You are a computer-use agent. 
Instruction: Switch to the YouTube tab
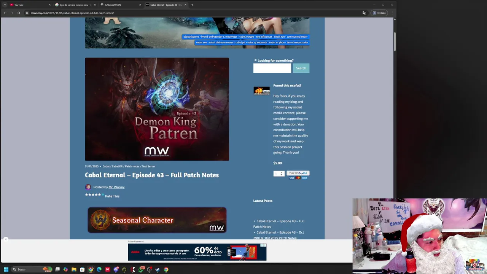point(30,5)
